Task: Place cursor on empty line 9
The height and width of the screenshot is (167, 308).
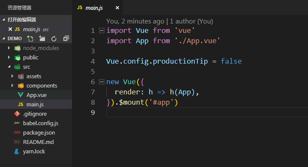Action: pos(207,112)
